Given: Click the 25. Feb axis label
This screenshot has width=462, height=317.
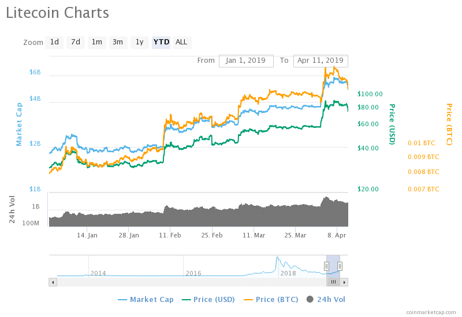Looking at the screenshot, I should 212,236.
